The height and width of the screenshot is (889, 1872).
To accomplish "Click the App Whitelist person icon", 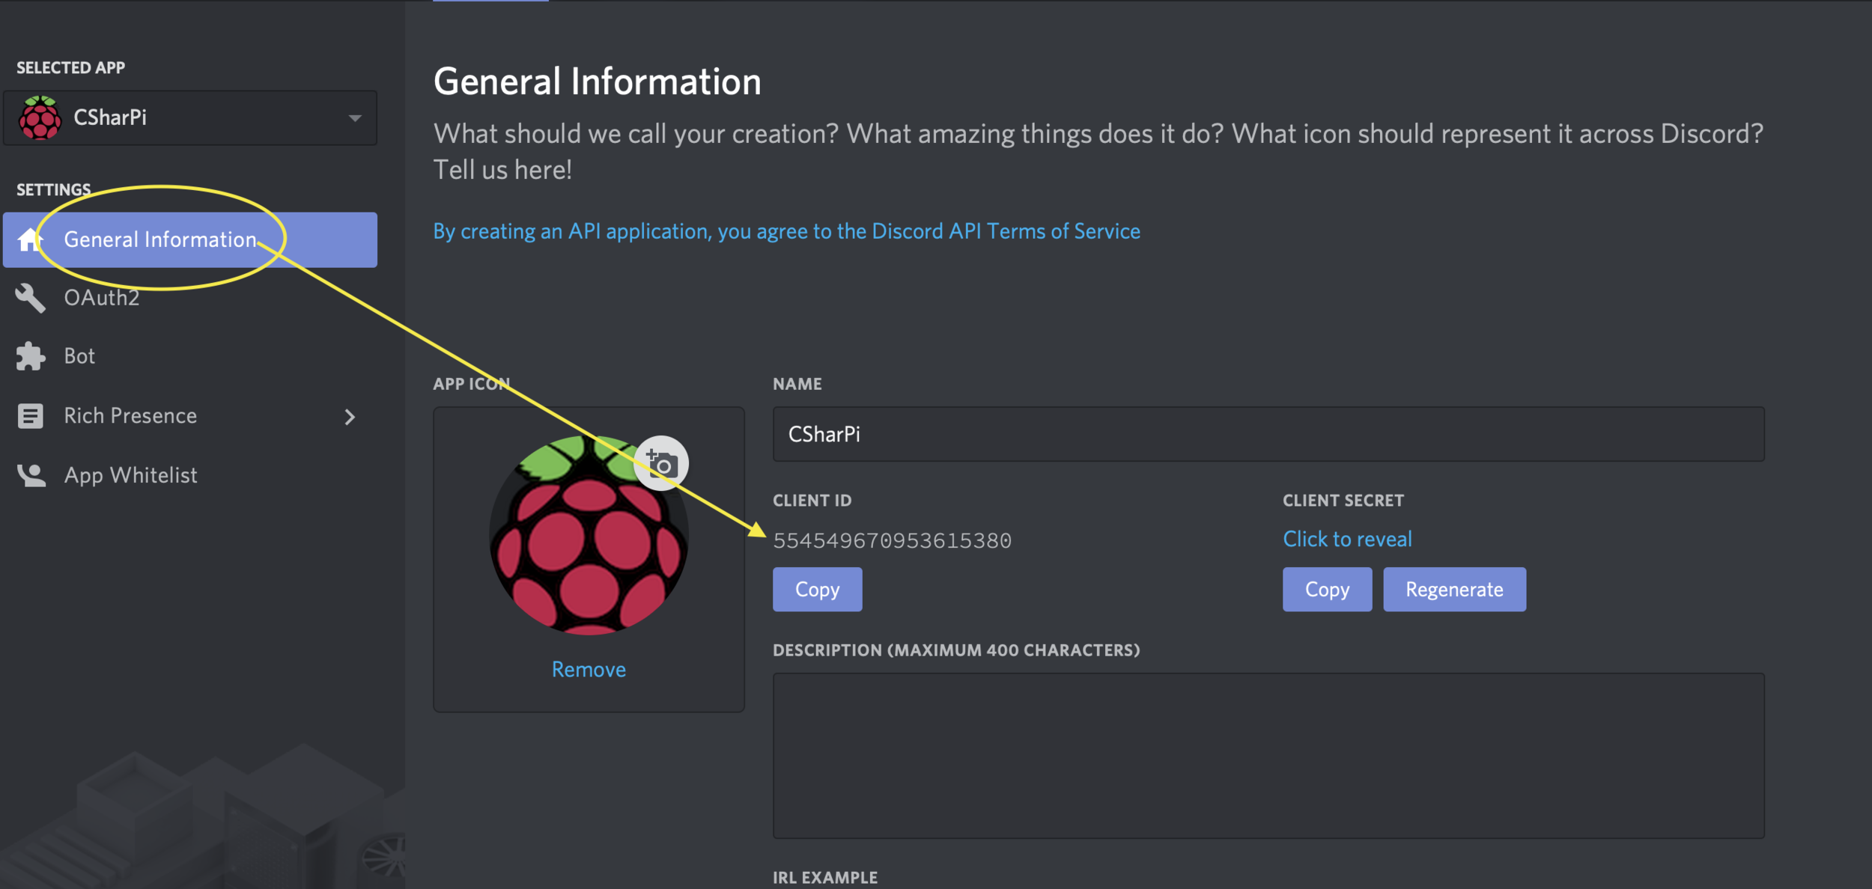I will (x=31, y=475).
